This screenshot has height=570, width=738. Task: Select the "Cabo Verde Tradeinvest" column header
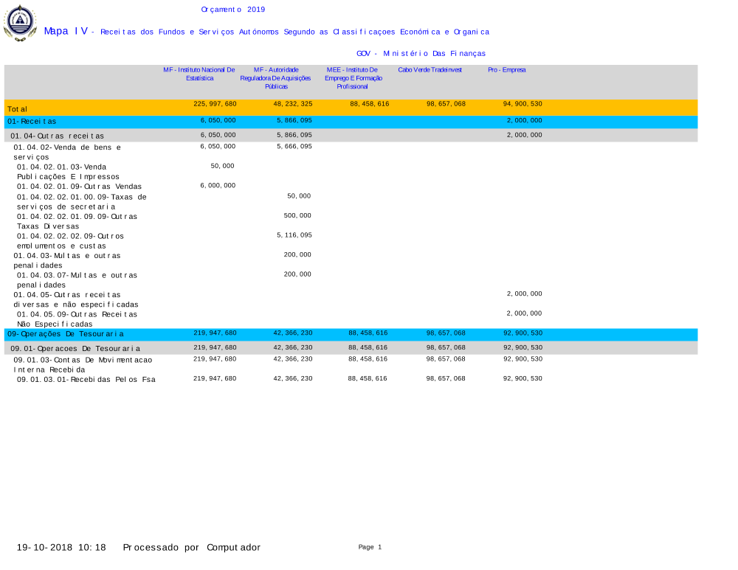pos(430,69)
